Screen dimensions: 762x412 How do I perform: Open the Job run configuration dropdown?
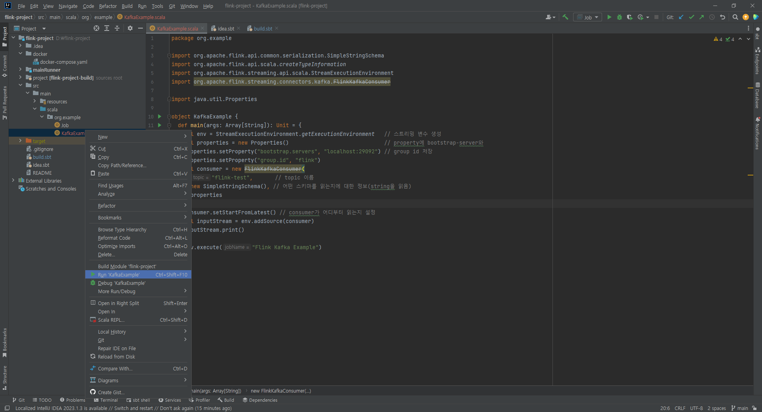coord(587,17)
